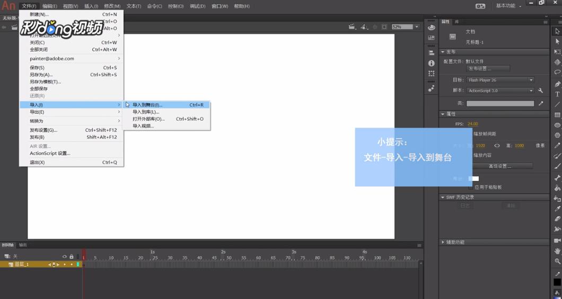Select the Pencil tool

pos(557,146)
